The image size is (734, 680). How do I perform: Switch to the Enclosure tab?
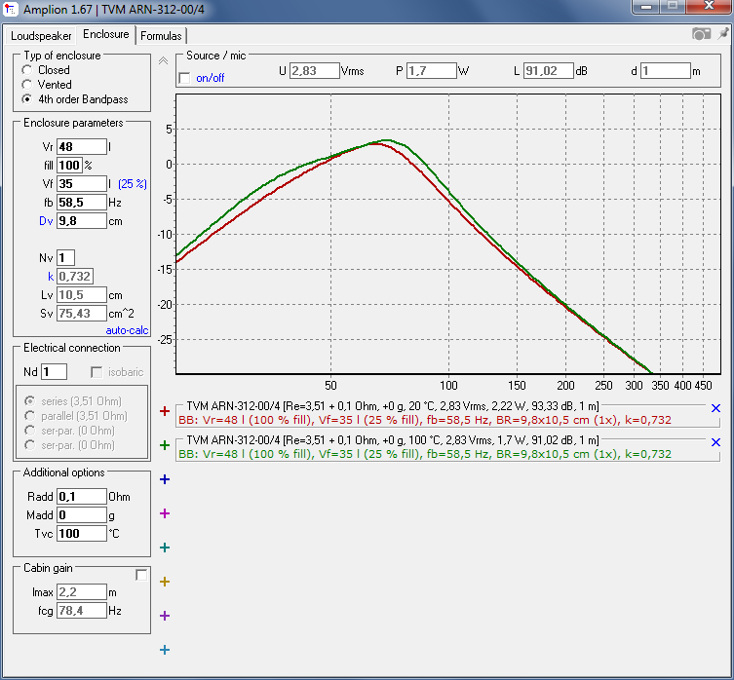(x=106, y=34)
